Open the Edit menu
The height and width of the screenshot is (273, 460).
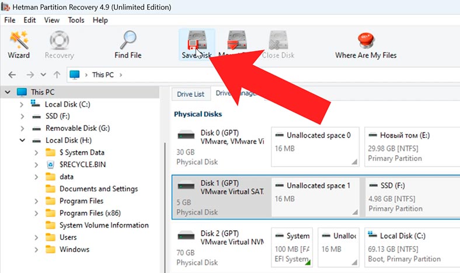click(30, 20)
